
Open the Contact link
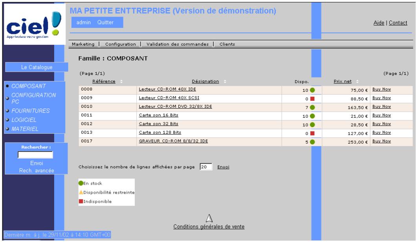[x=398, y=23]
